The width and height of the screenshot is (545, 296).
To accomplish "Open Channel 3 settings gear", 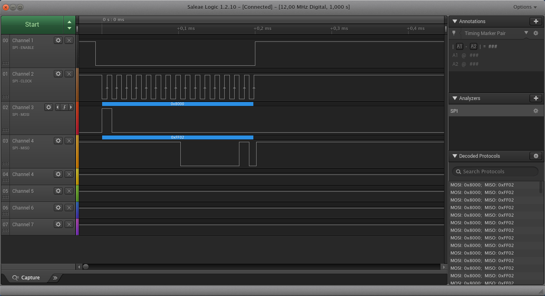I will pos(49,107).
